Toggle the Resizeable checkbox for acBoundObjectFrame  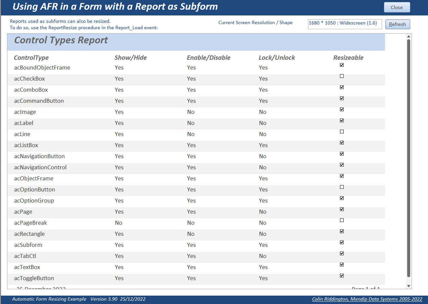point(342,65)
